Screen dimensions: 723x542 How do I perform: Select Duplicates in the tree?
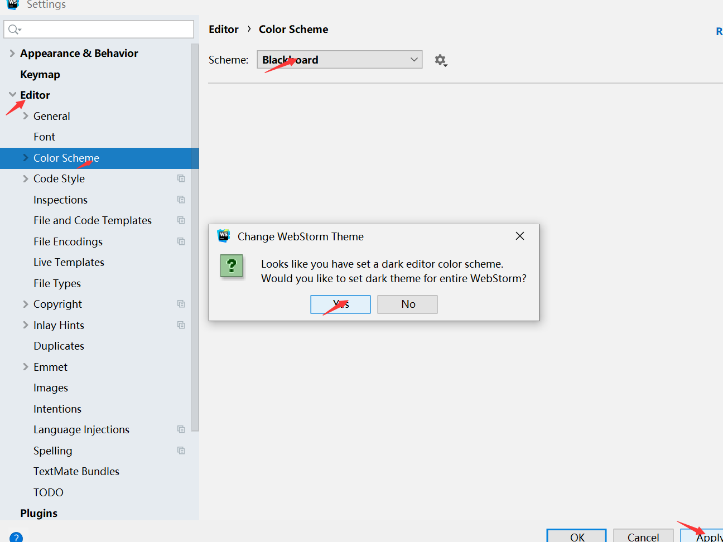(x=59, y=346)
